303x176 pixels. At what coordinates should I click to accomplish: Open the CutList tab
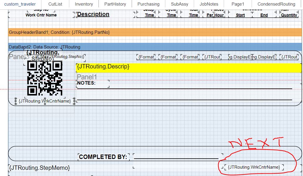tap(55, 4)
